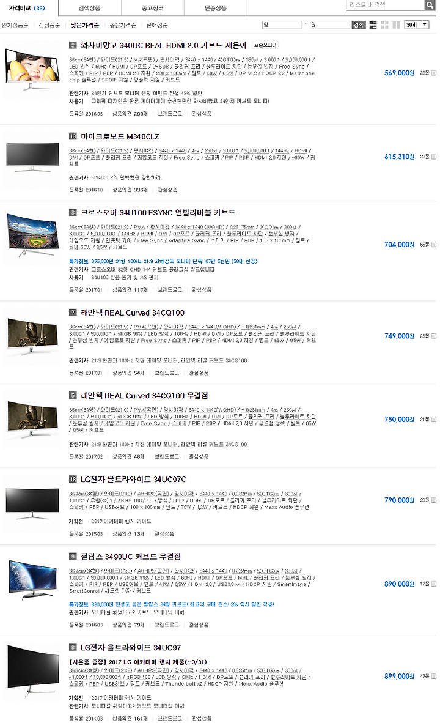Check the compare box for 704,000원 monitor
This screenshot has width=440, height=723.
[433, 245]
